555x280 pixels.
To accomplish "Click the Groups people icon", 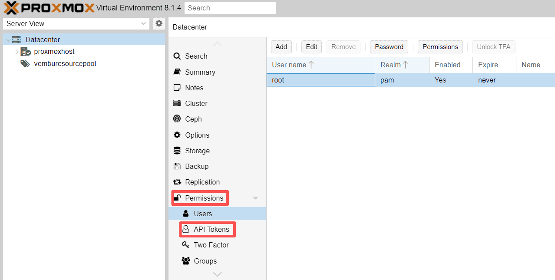I will tap(186, 261).
